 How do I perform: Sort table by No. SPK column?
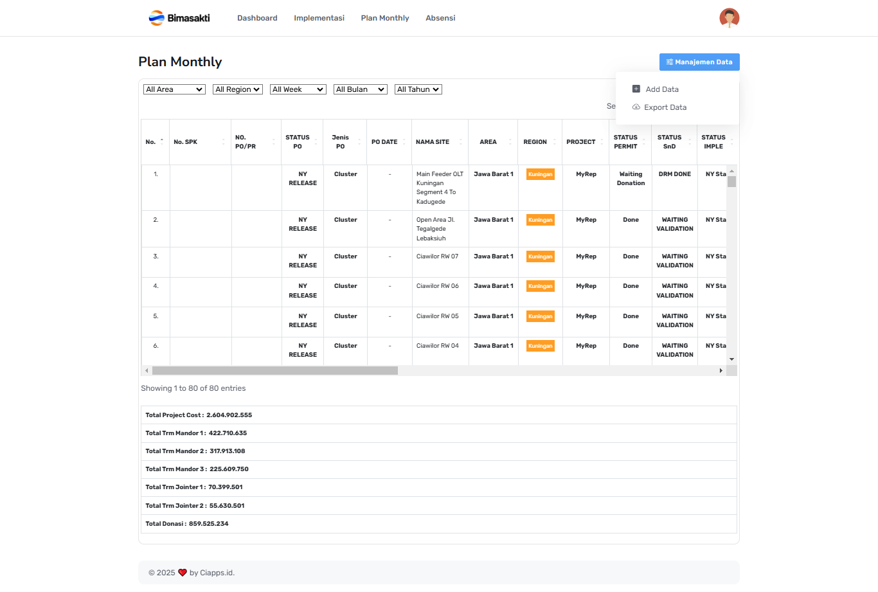click(x=200, y=142)
